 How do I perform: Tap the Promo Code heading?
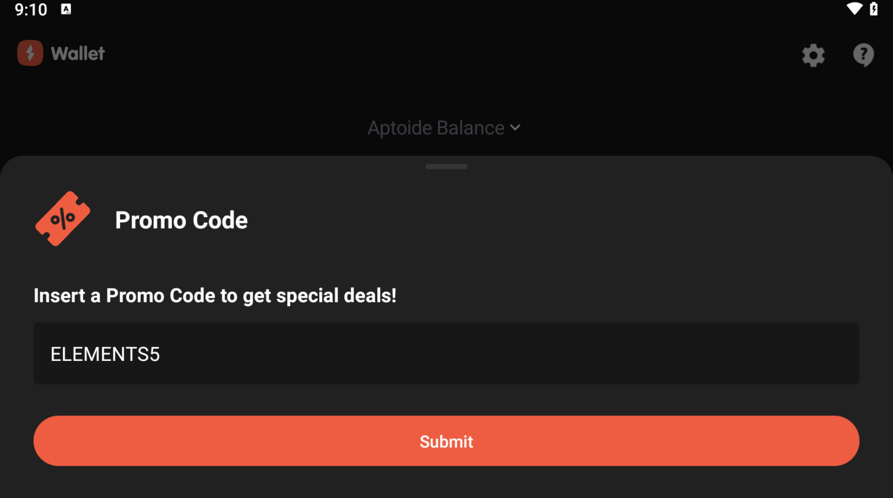[181, 220]
